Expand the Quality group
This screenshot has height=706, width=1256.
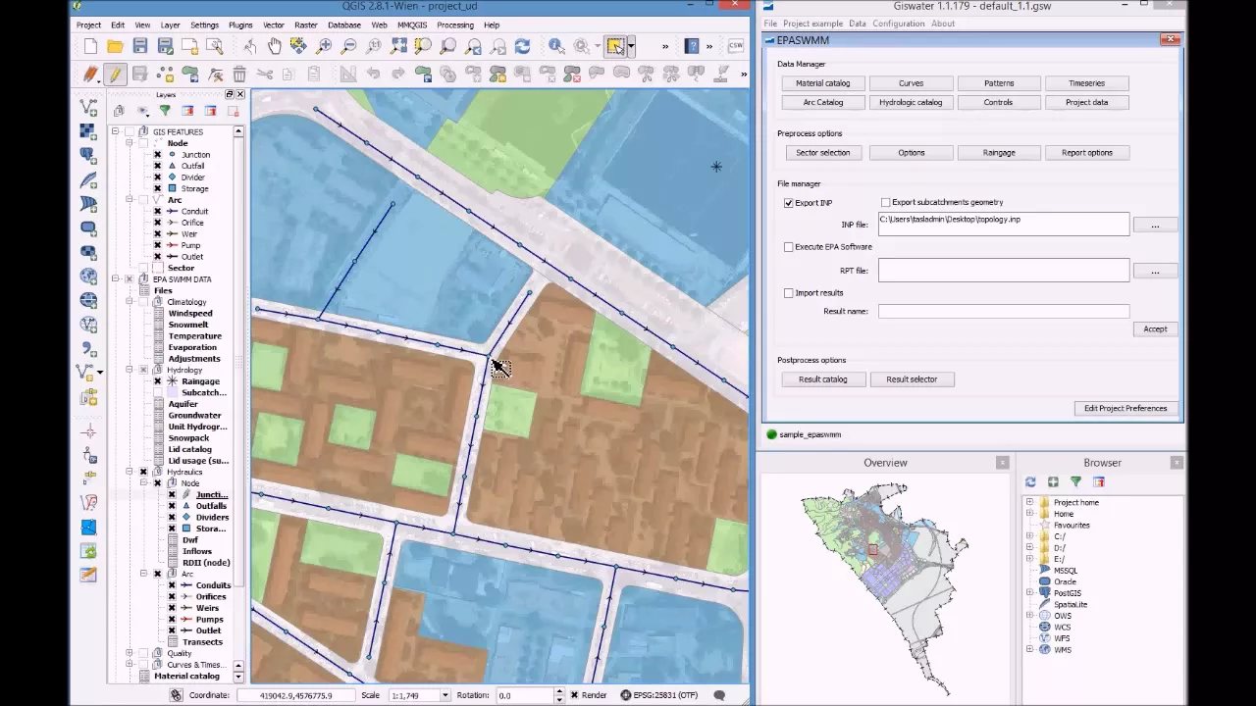coord(130,653)
